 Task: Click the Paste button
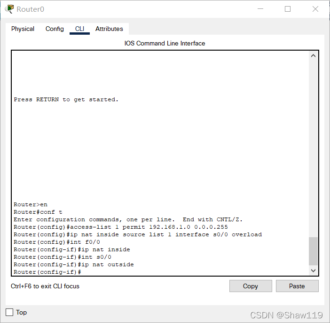pos(297,286)
